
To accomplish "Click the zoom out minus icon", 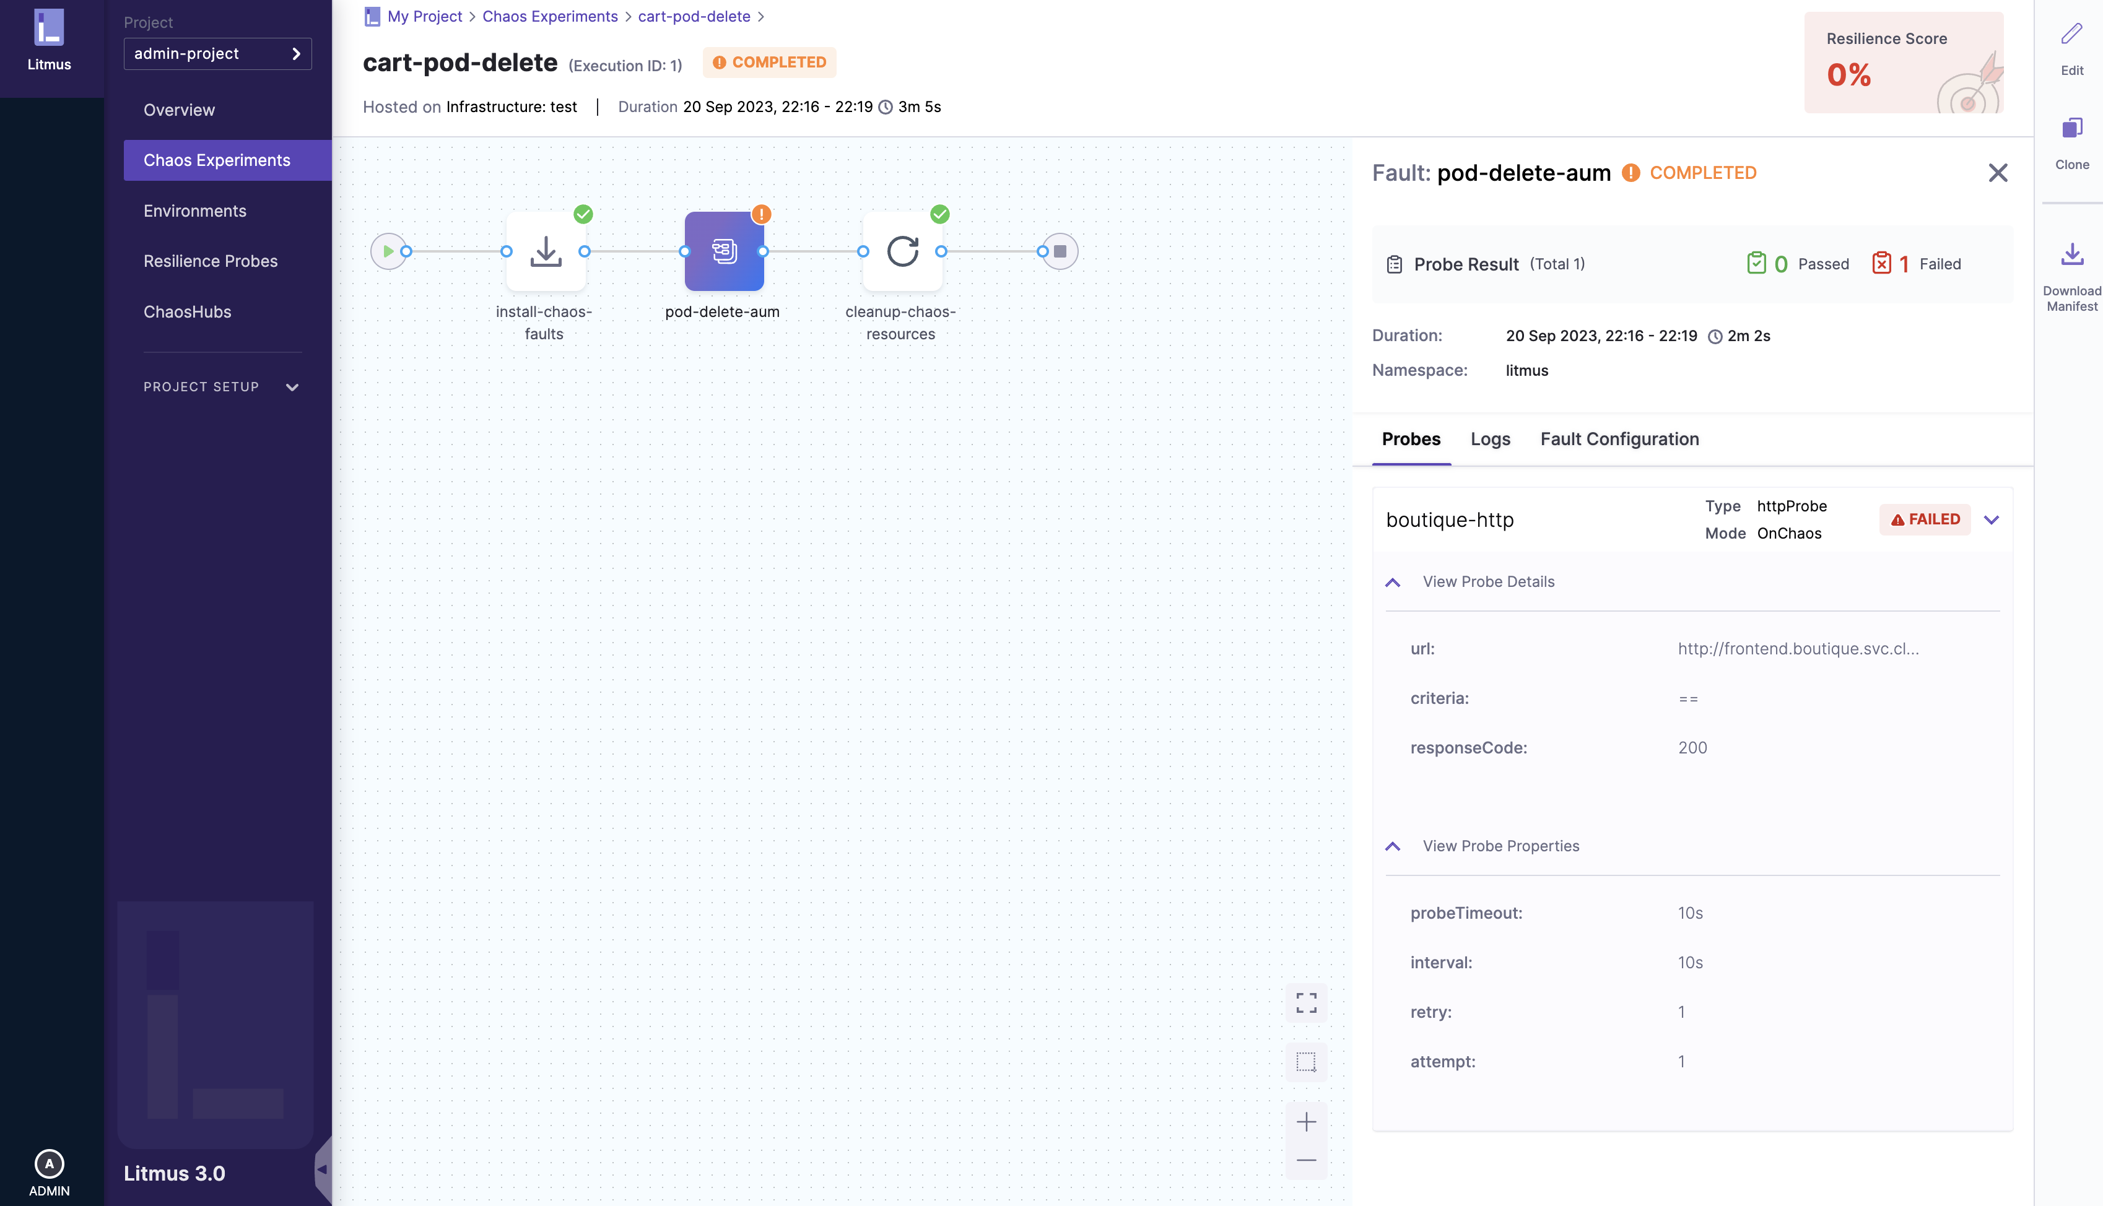I will 1306,1160.
